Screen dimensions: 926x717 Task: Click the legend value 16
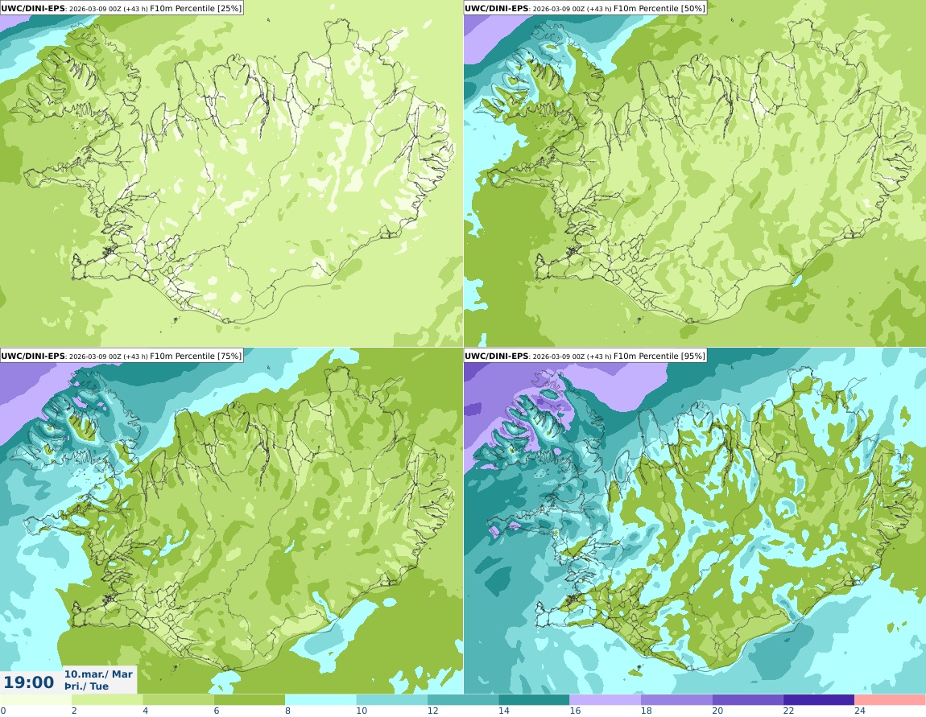pos(575,711)
